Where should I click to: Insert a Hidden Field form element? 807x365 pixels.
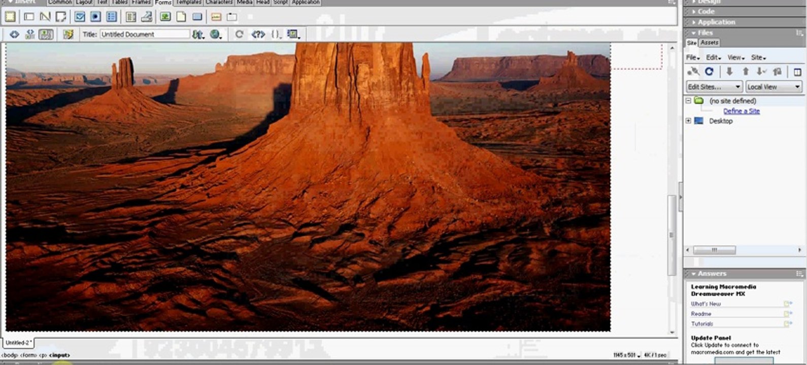click(x=45, y=17)
